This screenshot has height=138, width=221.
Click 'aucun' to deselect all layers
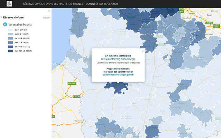click(46, 18)
